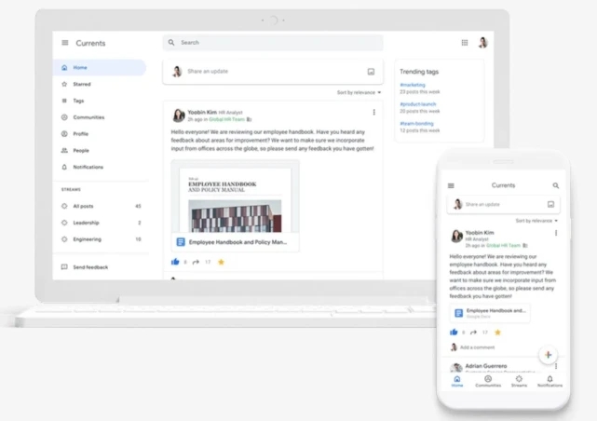Select Starred in left sidebar
Screen dimensions: 597x421
tap(82, 84)
